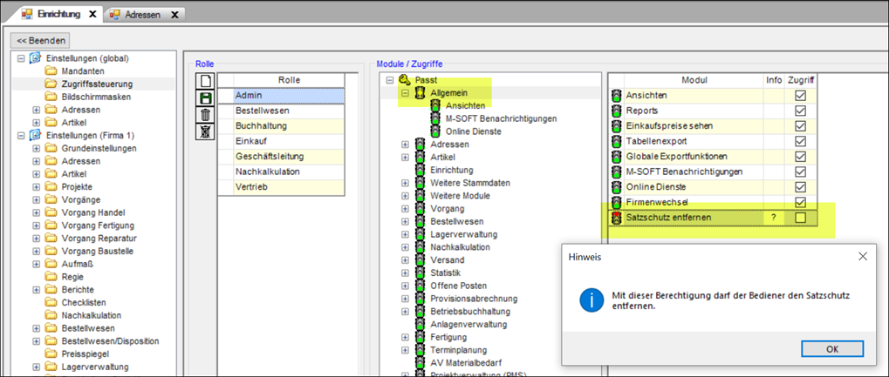Click folder icon beside Checklisten
This screenshot has height=377, width=889.
click(x=51, y=303)
